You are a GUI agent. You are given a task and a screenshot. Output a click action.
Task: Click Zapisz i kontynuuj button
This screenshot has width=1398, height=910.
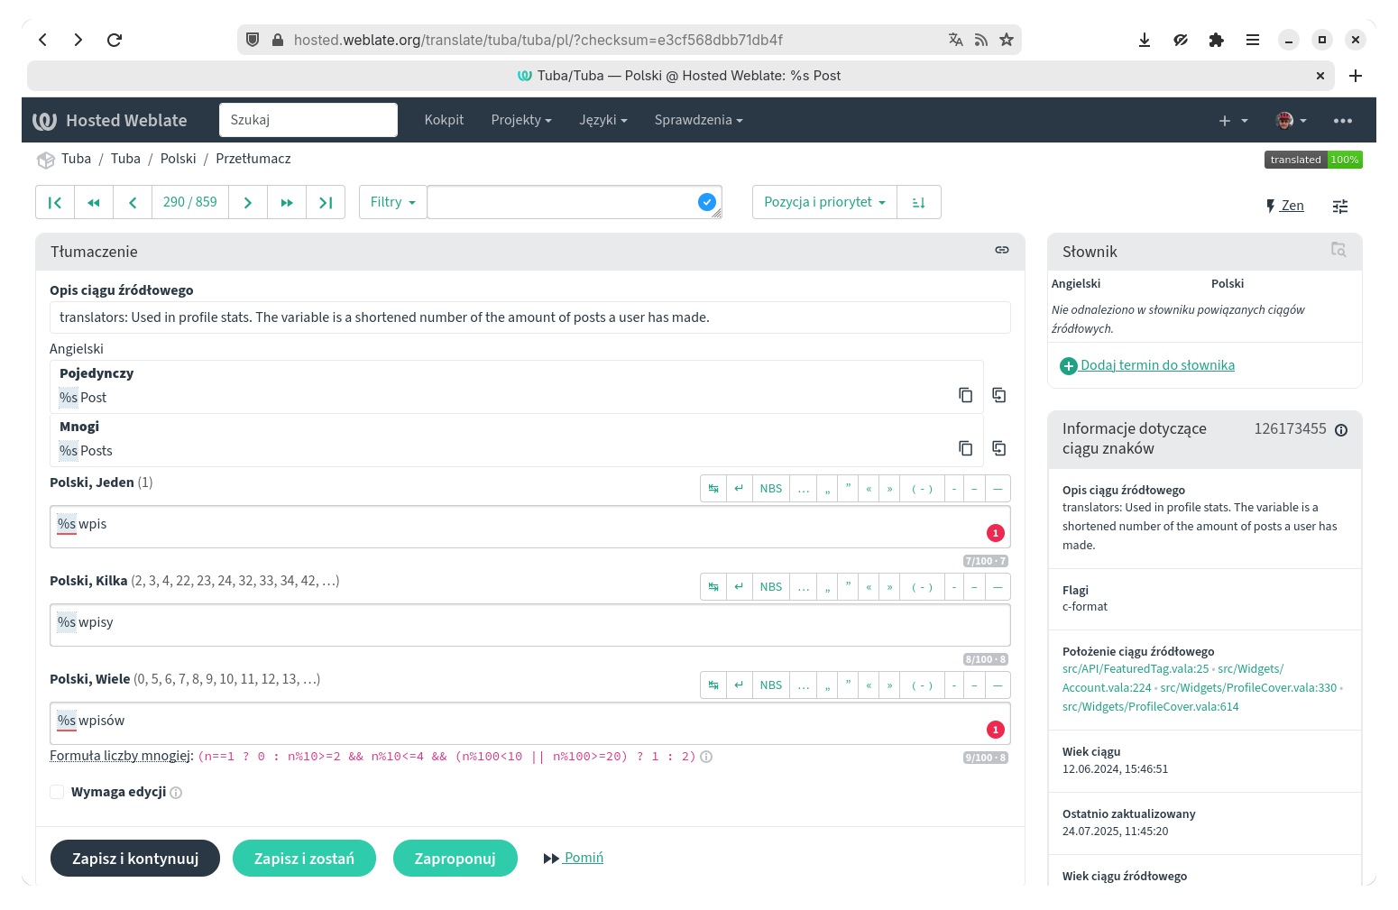coord(135,858)
